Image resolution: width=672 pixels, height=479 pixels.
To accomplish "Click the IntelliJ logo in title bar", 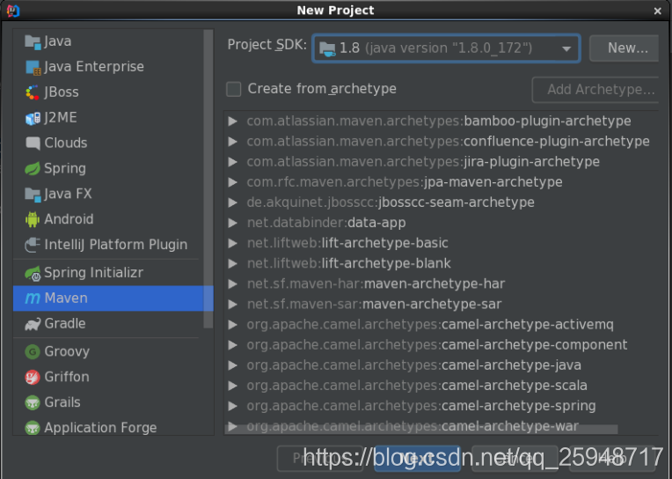I will point(13,11).
